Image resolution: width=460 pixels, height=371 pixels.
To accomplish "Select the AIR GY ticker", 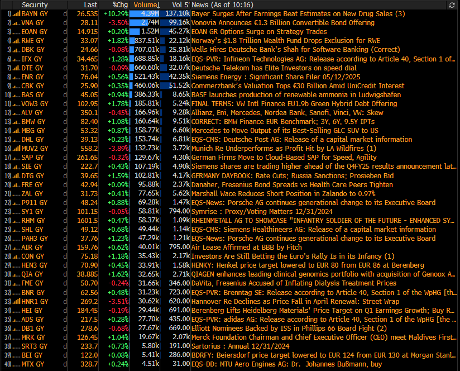I will [32, 248].
